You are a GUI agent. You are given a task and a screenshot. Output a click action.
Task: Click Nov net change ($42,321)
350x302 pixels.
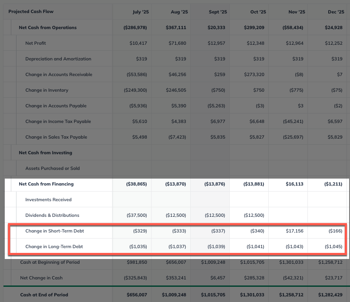point(293,278)
